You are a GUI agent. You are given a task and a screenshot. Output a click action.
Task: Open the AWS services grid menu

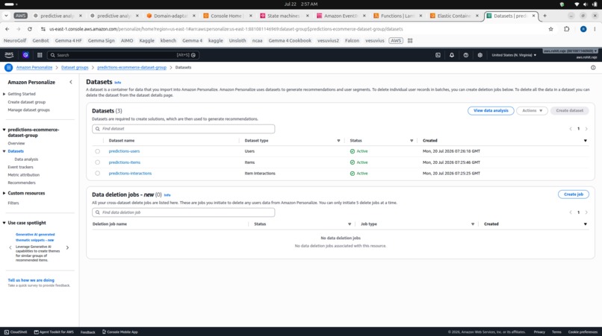pyautogui.click(x=40, y=55)
